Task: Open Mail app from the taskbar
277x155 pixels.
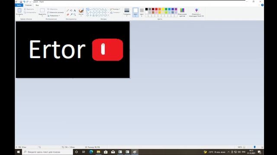Action: pyautogui.click(x=113, y=152)
